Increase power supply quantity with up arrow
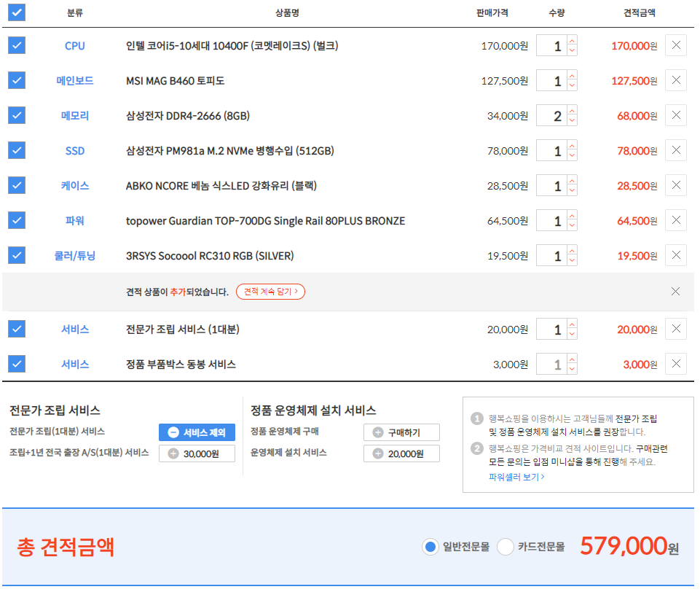Screen dimensions: 700x592 pyautogui.click(x=572, y=215)
